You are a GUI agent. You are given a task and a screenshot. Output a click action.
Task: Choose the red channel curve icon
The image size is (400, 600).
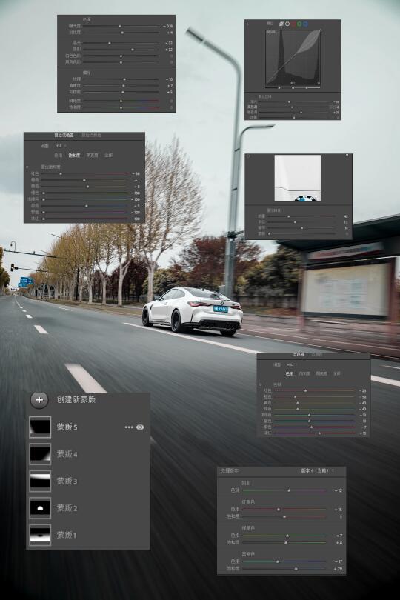click(293, 24)
